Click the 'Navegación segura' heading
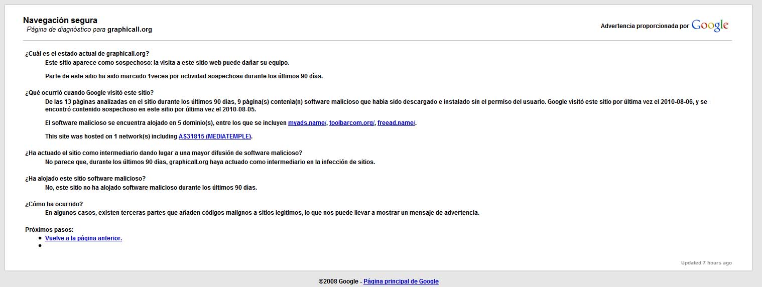Screen dimensions: 762x287 click(x=60, y=21)
